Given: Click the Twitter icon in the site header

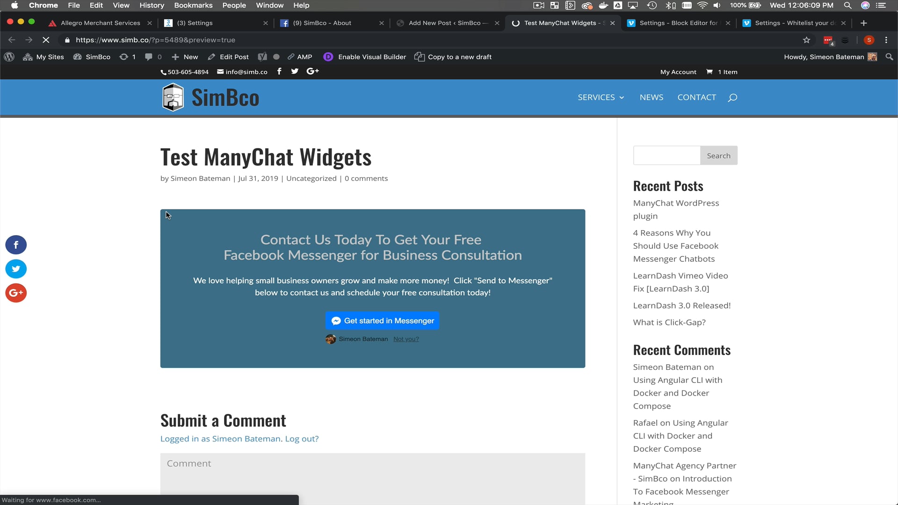Looking at the screenshot, I should (295, 71).
